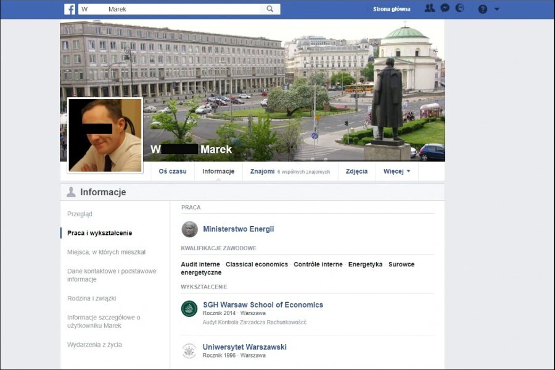Image resolution: width=555 pixels, height=370 pixels.
Task: Click the Ministerstwo Energii workplace logo
Action: click(189, 229)
